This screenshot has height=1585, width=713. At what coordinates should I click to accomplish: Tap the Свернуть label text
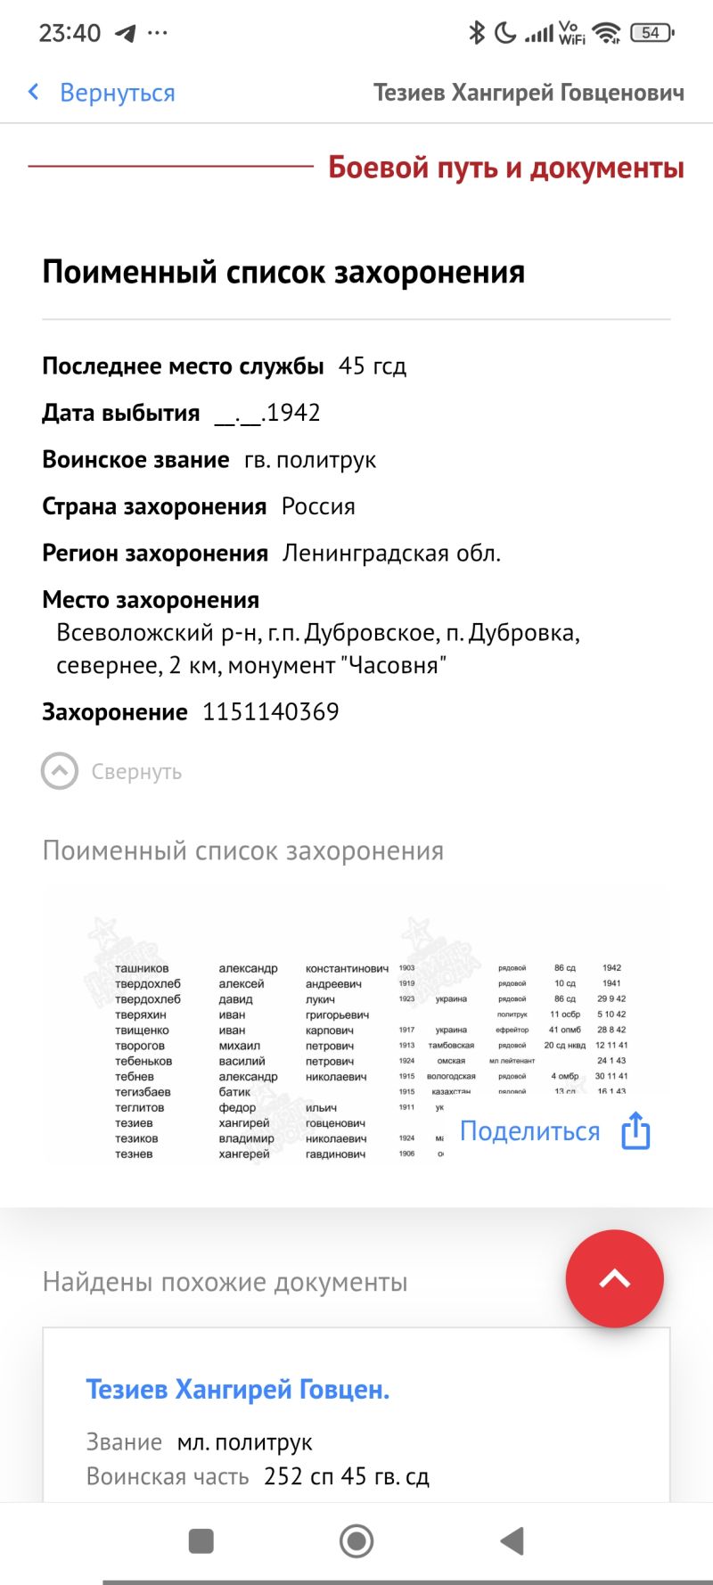(136, 772)
